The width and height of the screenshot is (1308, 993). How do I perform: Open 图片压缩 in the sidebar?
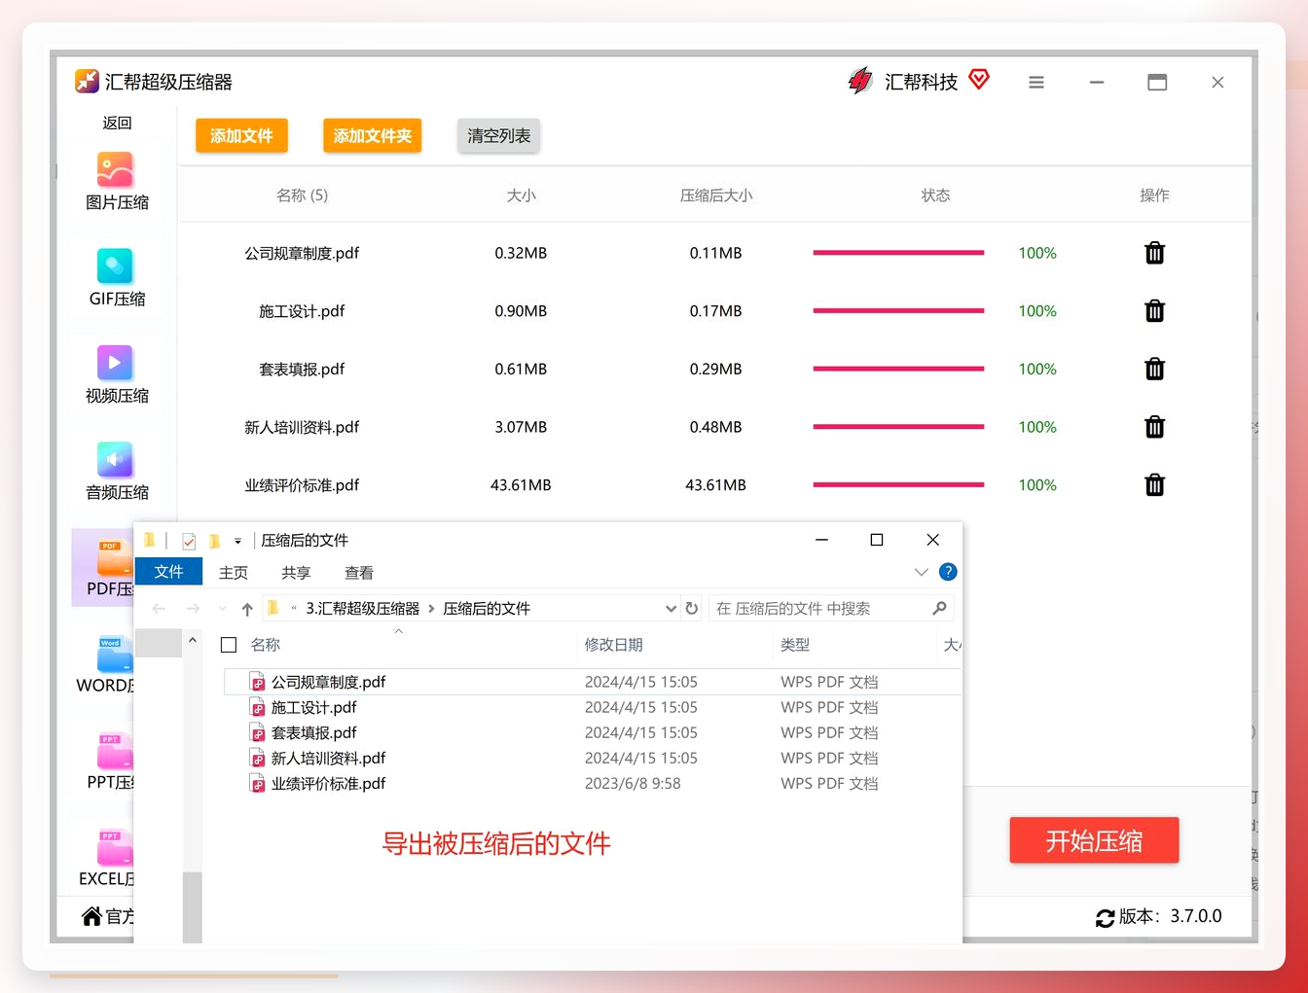116,182
